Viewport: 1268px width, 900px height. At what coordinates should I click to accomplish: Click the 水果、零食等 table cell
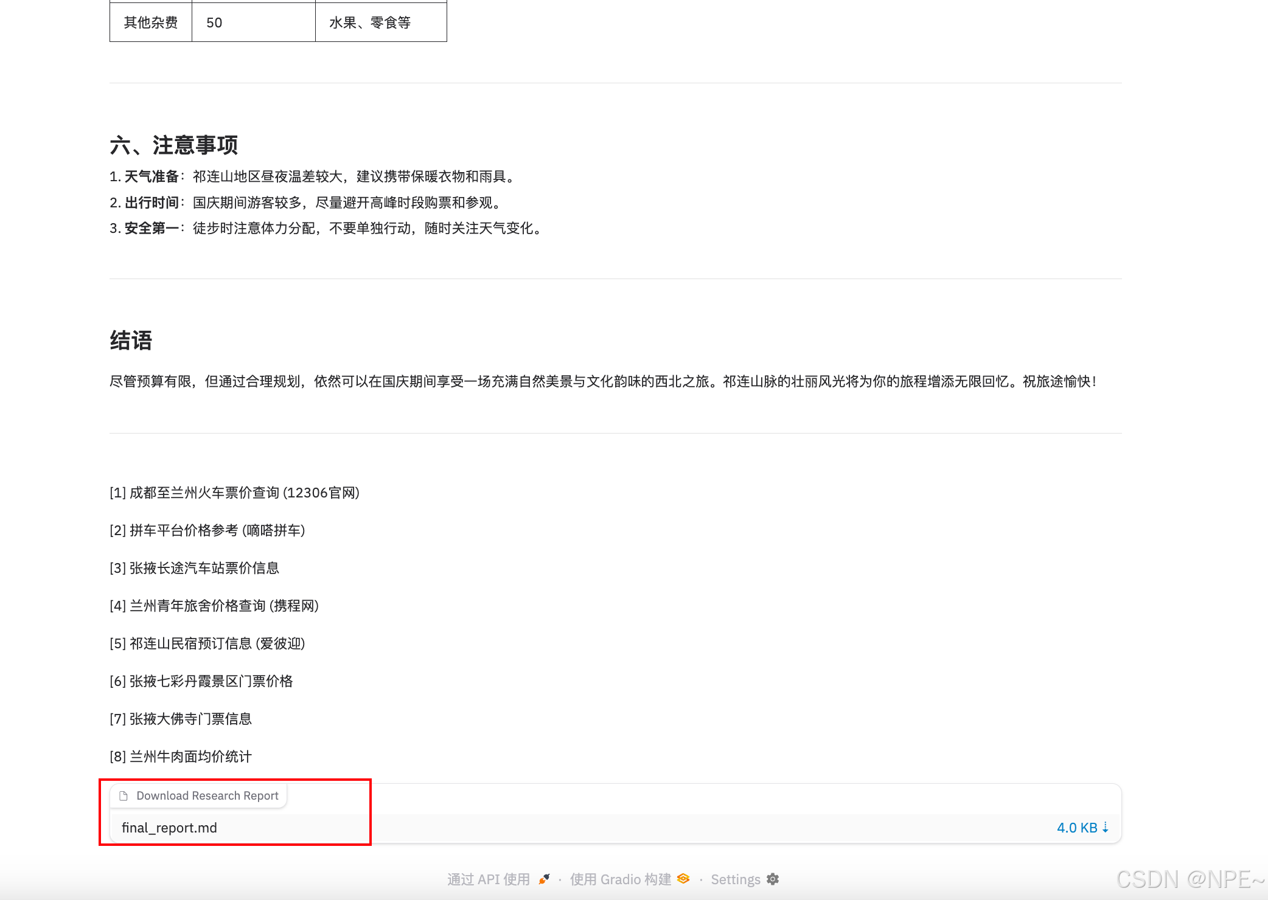tap(370, 22)
